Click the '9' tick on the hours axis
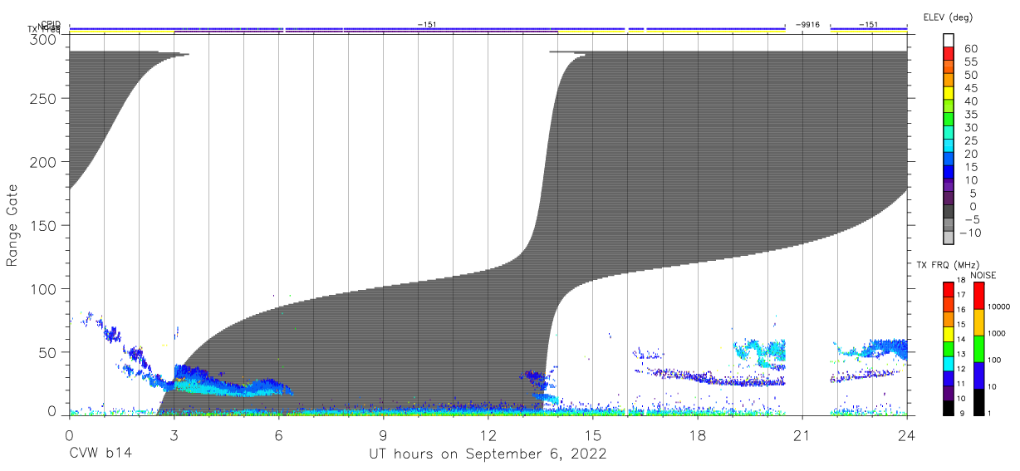 coord(383,434)
